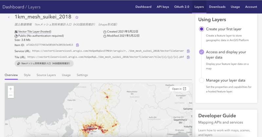This screenshot has width=262, height=137.
Task: Click the Dashboard breadcrumb in the header
Action: pos(13,7)
